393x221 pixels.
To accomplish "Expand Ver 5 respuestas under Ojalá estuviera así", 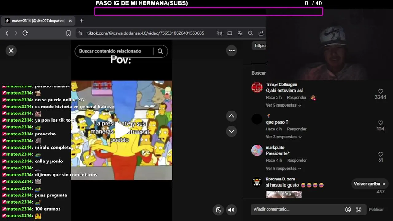I will (x=283, y=105).
